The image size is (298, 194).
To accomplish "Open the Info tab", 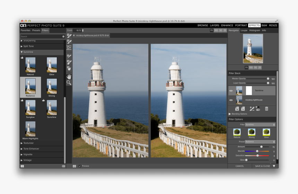I will point(264,30).
